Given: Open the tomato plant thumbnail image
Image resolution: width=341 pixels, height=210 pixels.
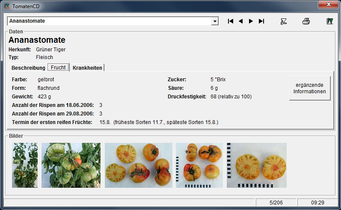Looking at the screenshot, I should (25, 165).
